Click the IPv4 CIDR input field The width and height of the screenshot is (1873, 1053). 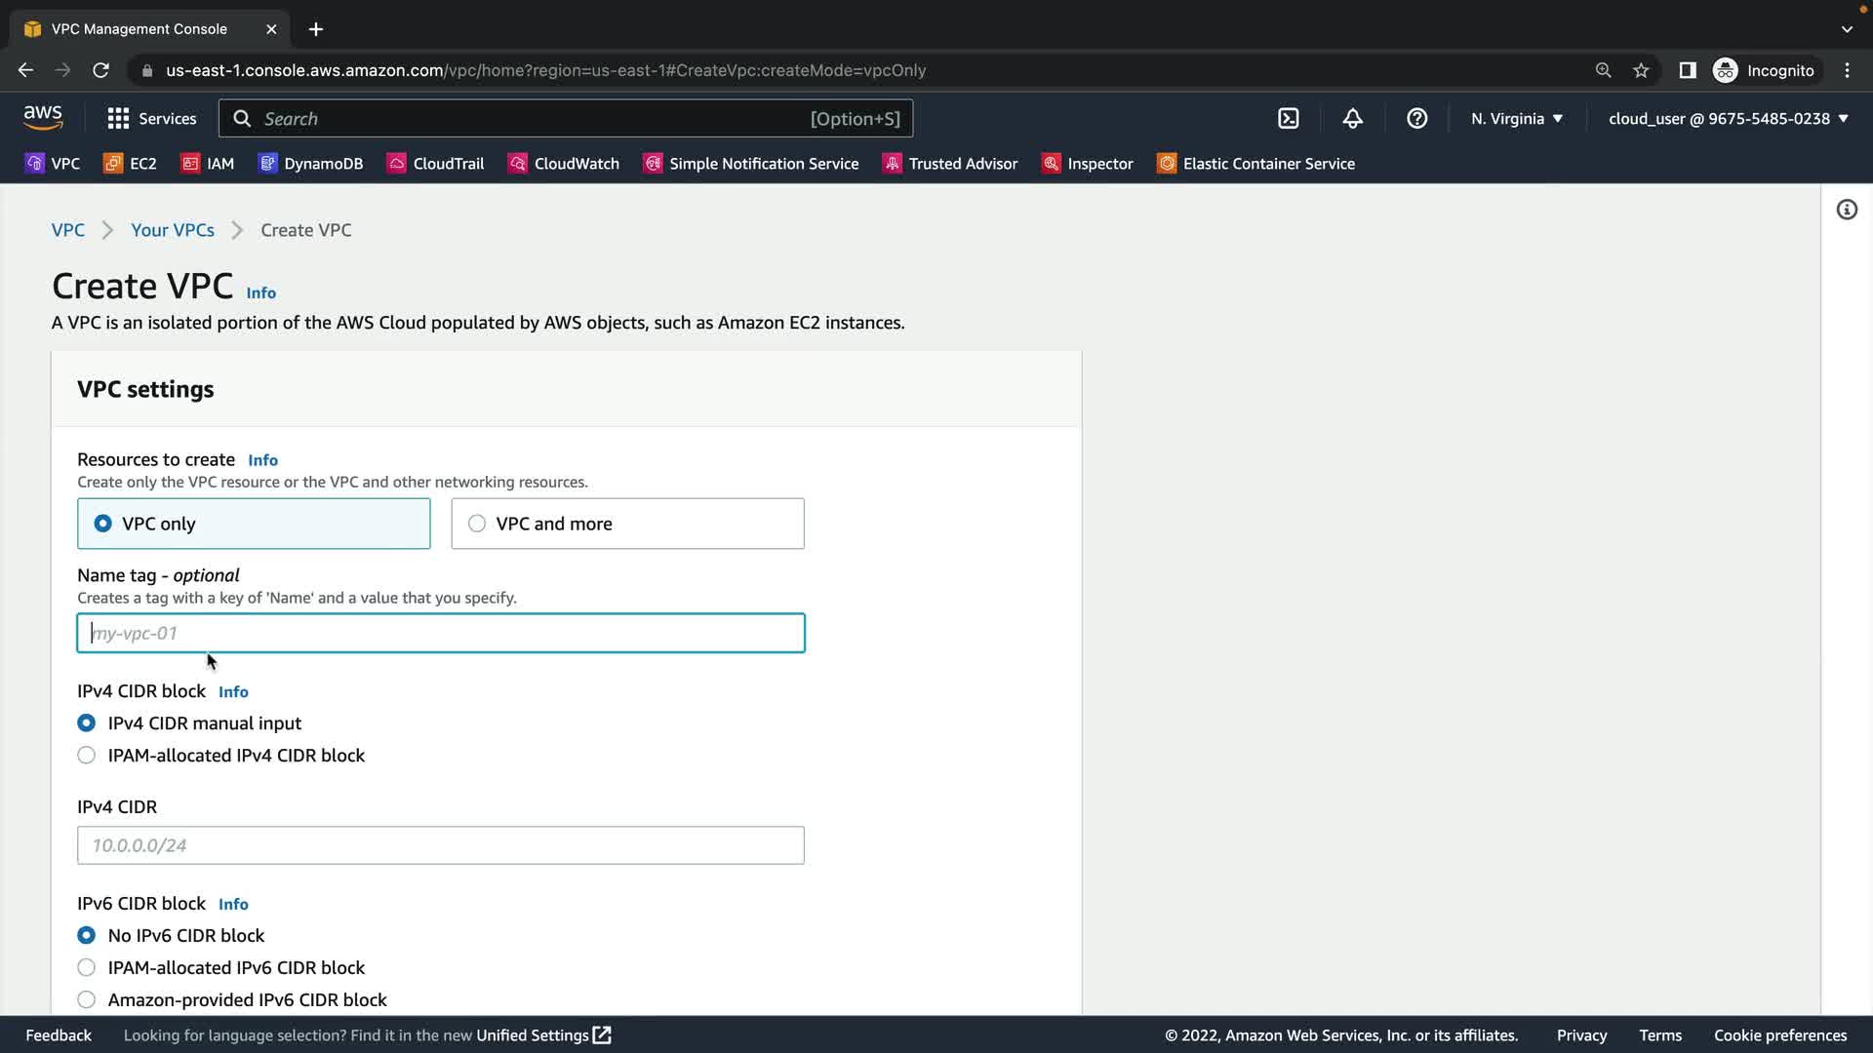441,845
